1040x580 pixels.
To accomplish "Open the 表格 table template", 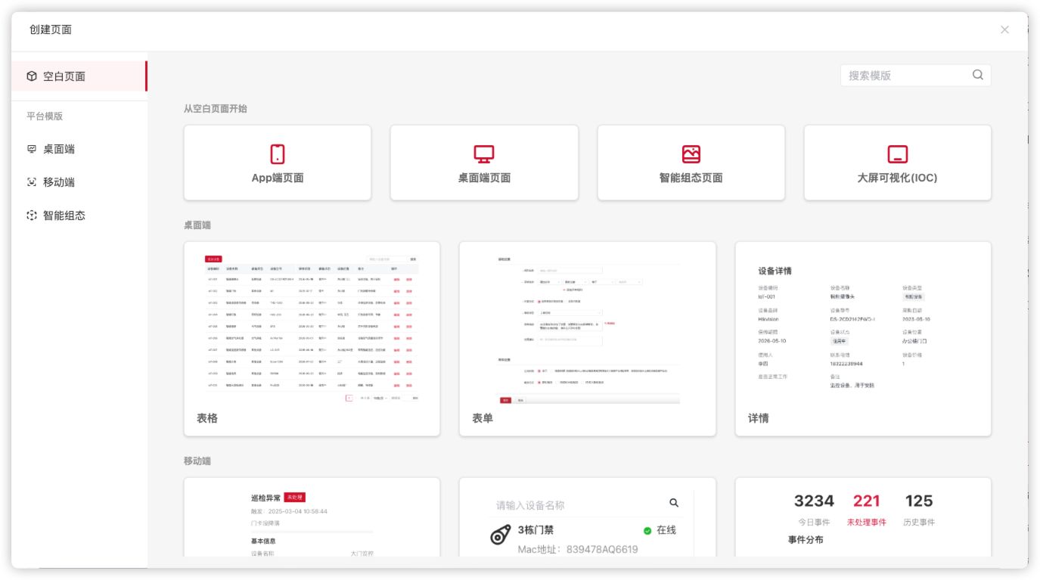I will point(312,338).
